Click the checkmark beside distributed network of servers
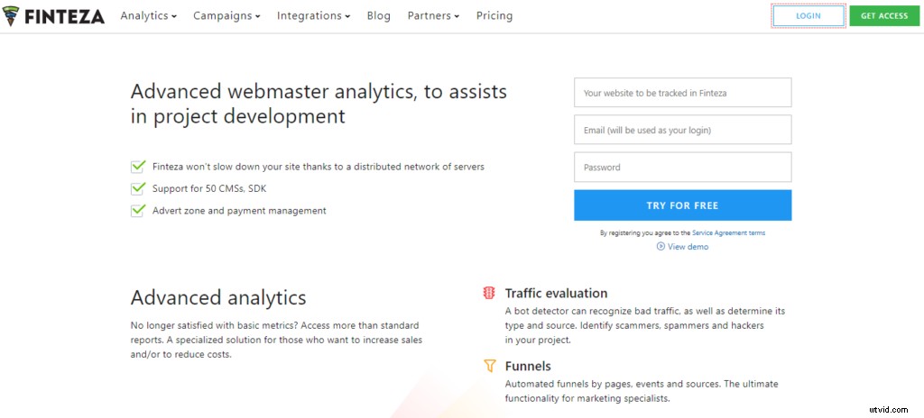 (137, 167)
